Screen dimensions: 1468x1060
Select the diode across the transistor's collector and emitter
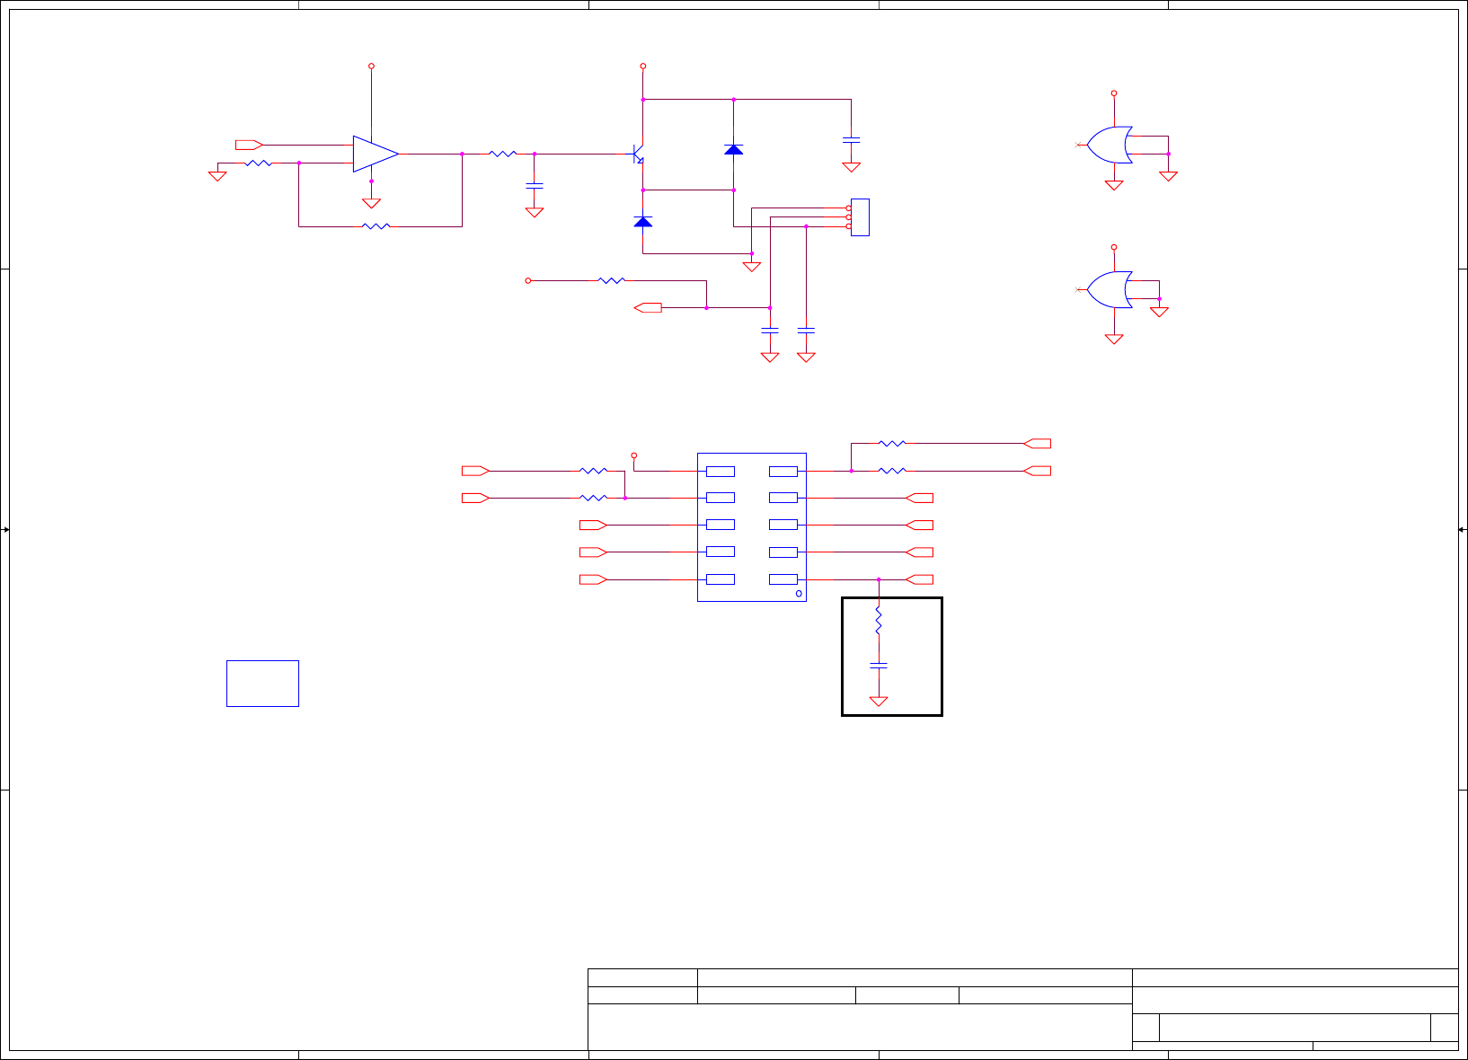(734, 149)
